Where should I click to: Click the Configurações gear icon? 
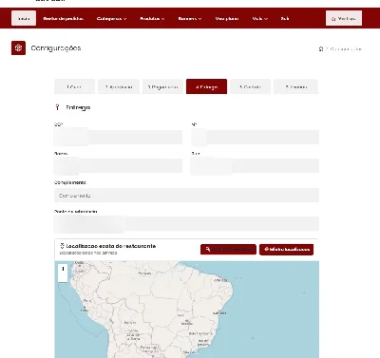(x=18, y=48)
